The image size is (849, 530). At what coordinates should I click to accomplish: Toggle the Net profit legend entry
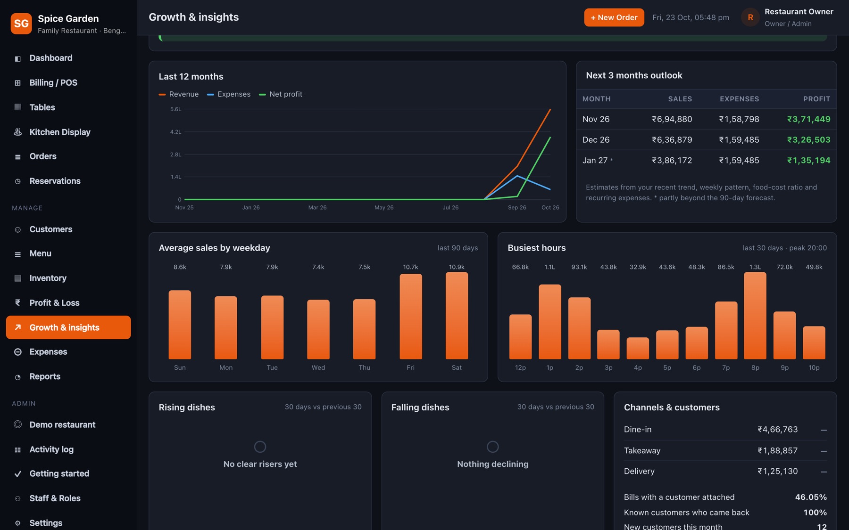[x=281, y=94]
